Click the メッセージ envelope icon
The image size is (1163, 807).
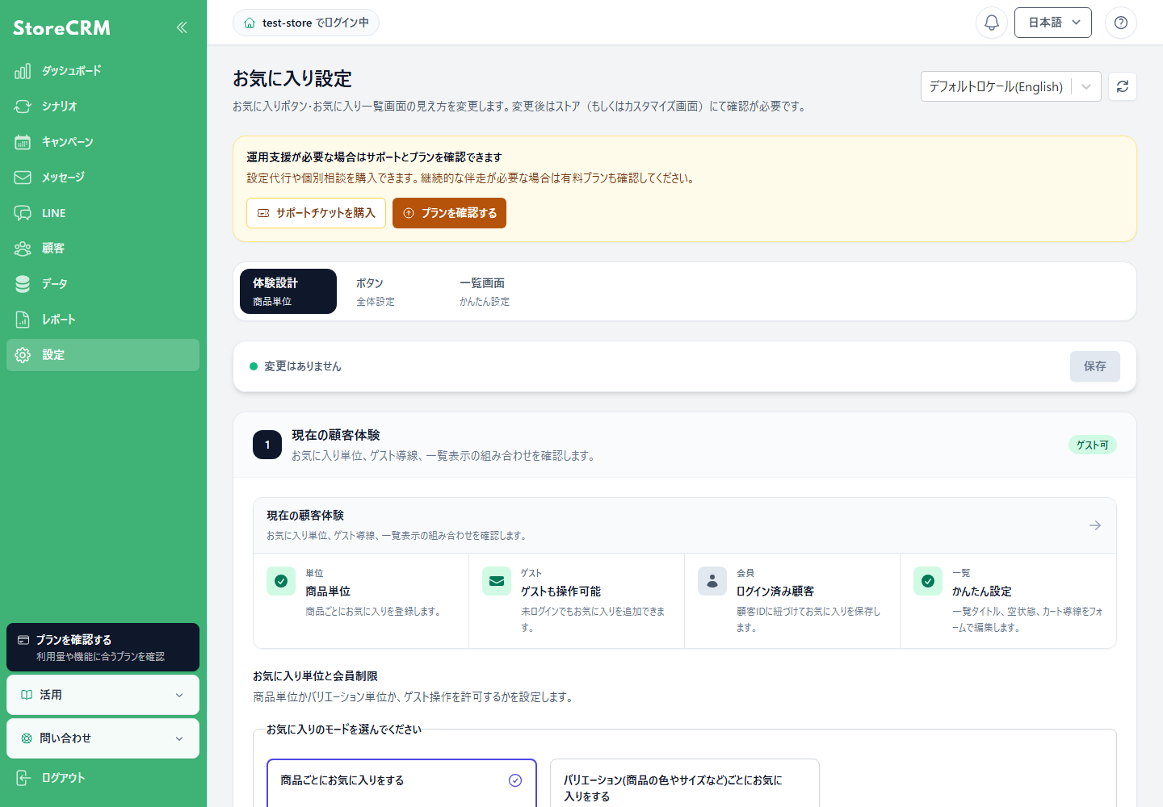[x=23, y=178]
